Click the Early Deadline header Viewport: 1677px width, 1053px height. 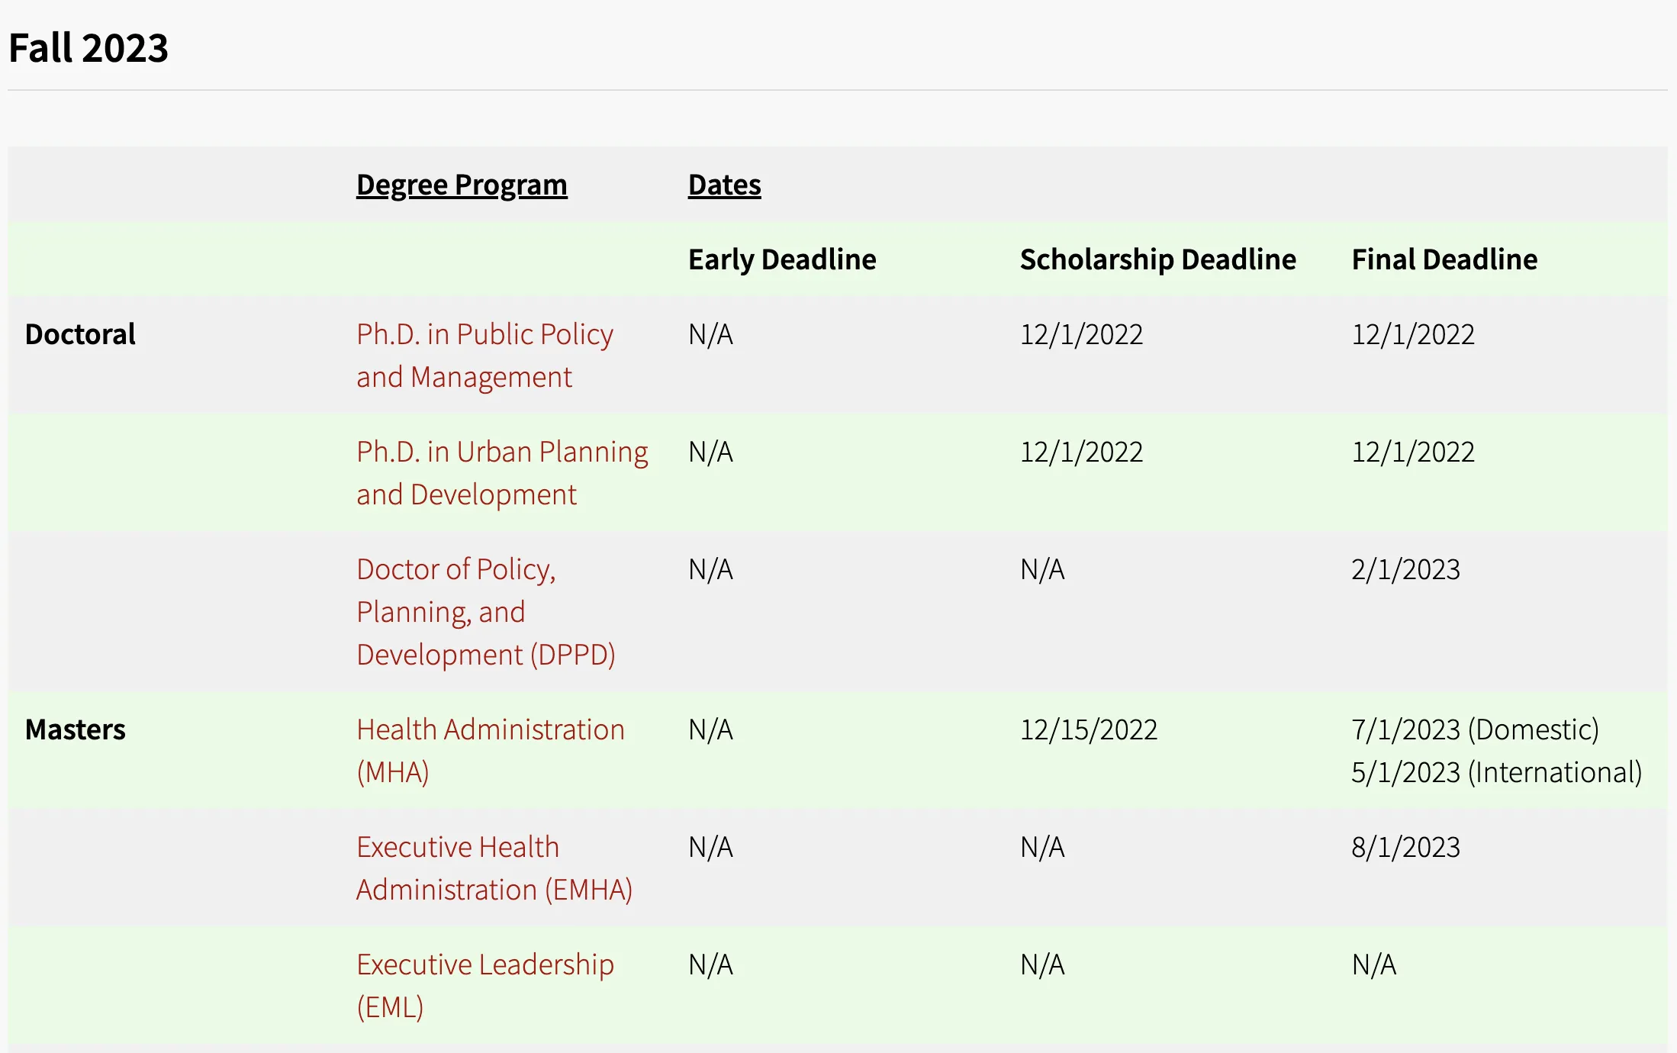tap(782, 259)
